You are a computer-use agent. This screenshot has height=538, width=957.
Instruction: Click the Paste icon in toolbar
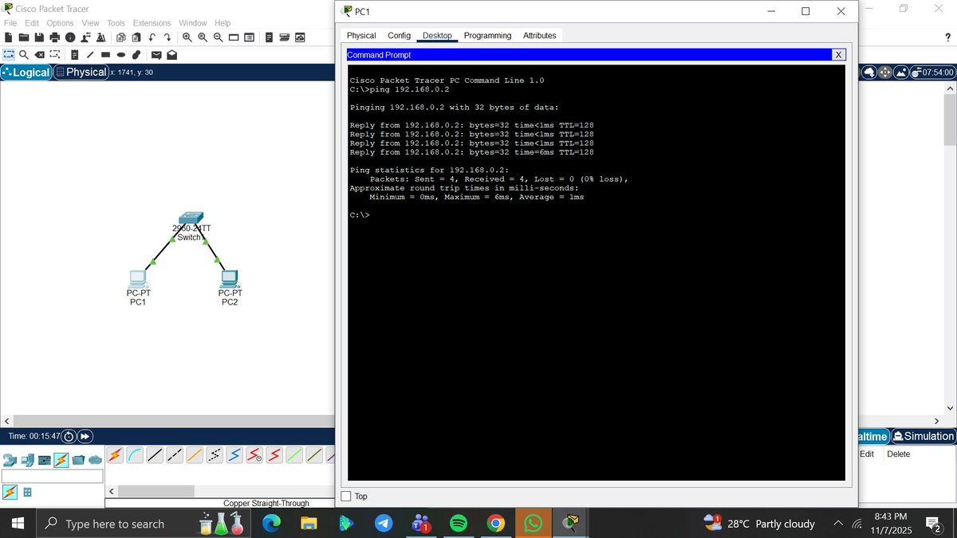click(x=136, y=37)
